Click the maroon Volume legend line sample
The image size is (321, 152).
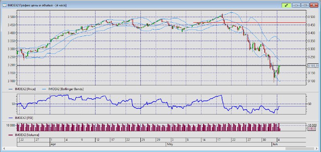pos(11,135)
